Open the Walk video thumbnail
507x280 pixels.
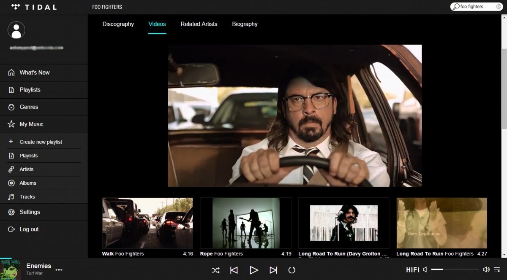147,223
